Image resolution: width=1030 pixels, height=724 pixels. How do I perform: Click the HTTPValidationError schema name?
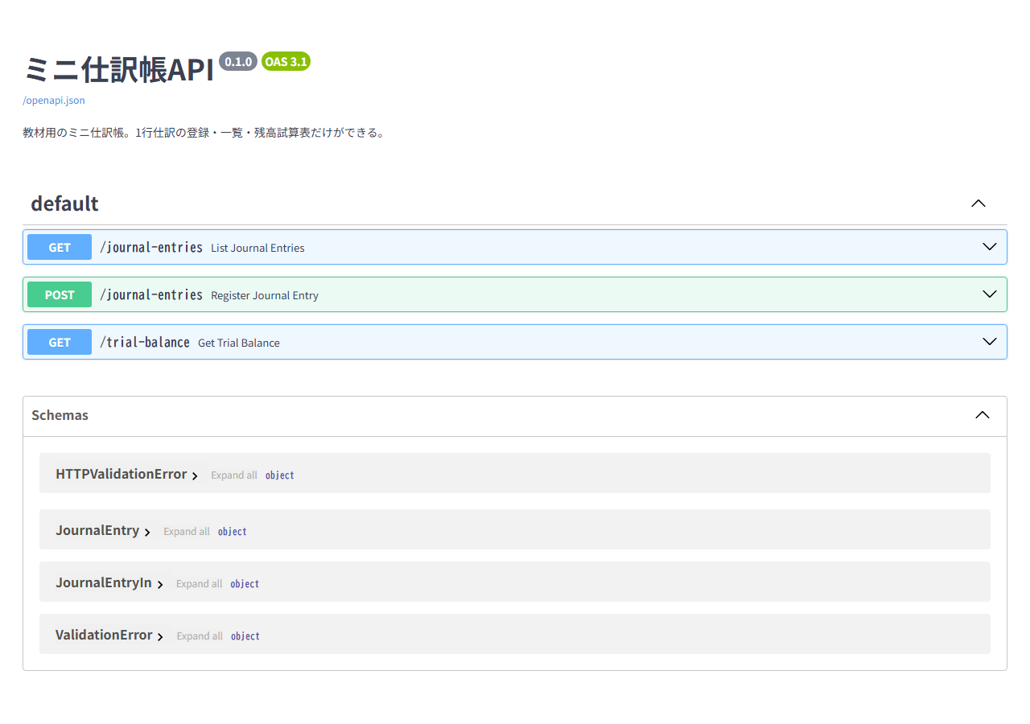click(122, 474)
